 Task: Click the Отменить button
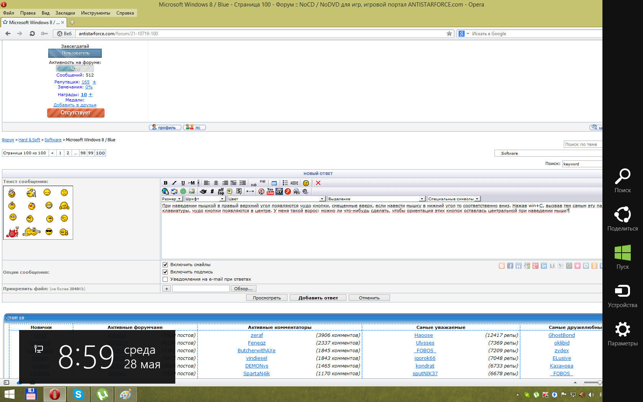(x=369, y=298)
